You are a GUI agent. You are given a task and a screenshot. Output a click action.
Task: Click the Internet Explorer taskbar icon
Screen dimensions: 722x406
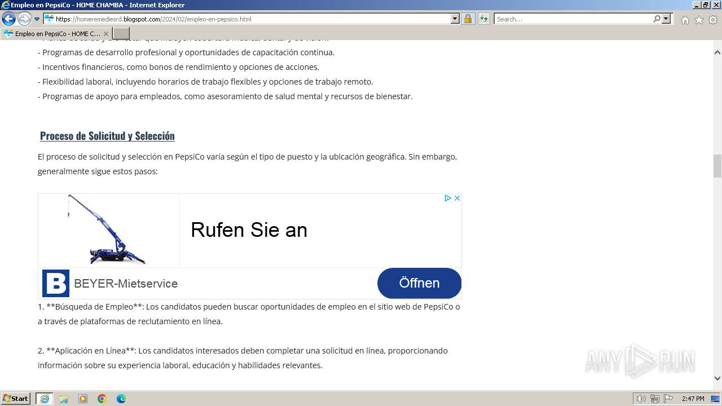point(45,399)
